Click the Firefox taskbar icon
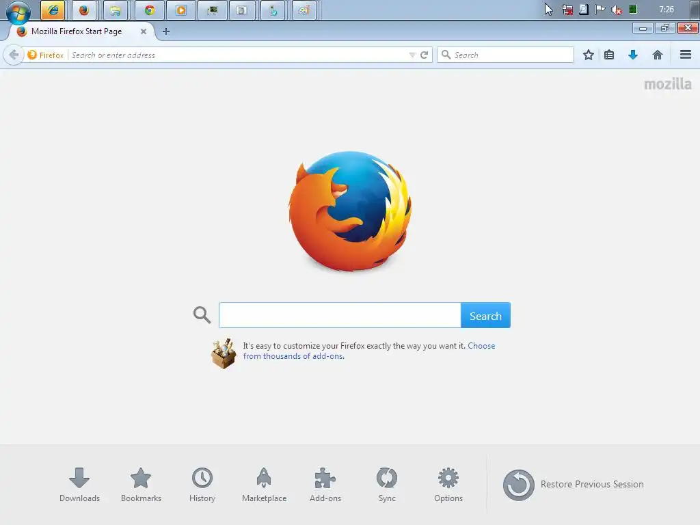The height and width of the screenshot is (525, 700). (x=84, y=10)
